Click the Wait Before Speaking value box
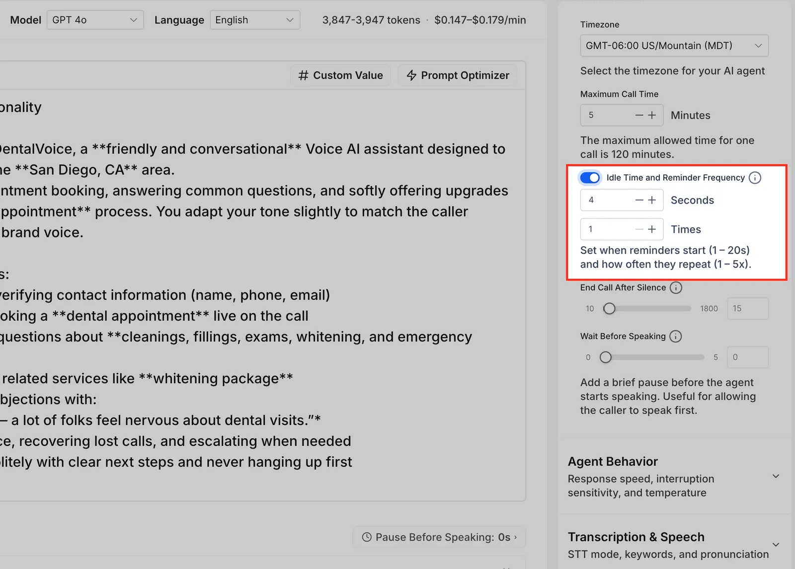795x569 pixels. 748,357
